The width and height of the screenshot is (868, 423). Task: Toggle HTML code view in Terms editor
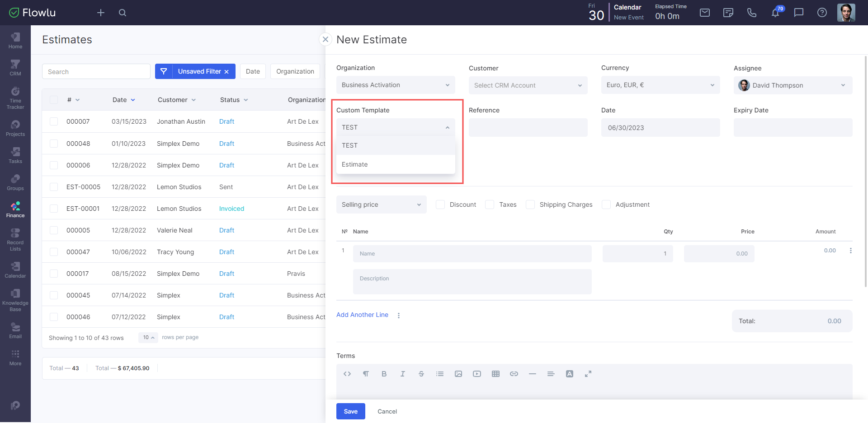[347, 374]
